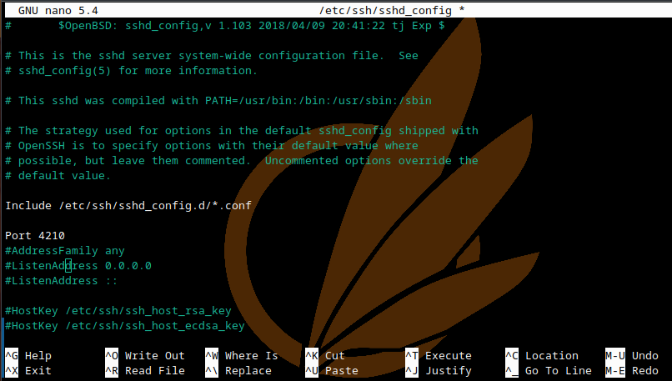Select the ^X Exit shortcut
This screenshot has height=381, width=672.
[28, 371]
